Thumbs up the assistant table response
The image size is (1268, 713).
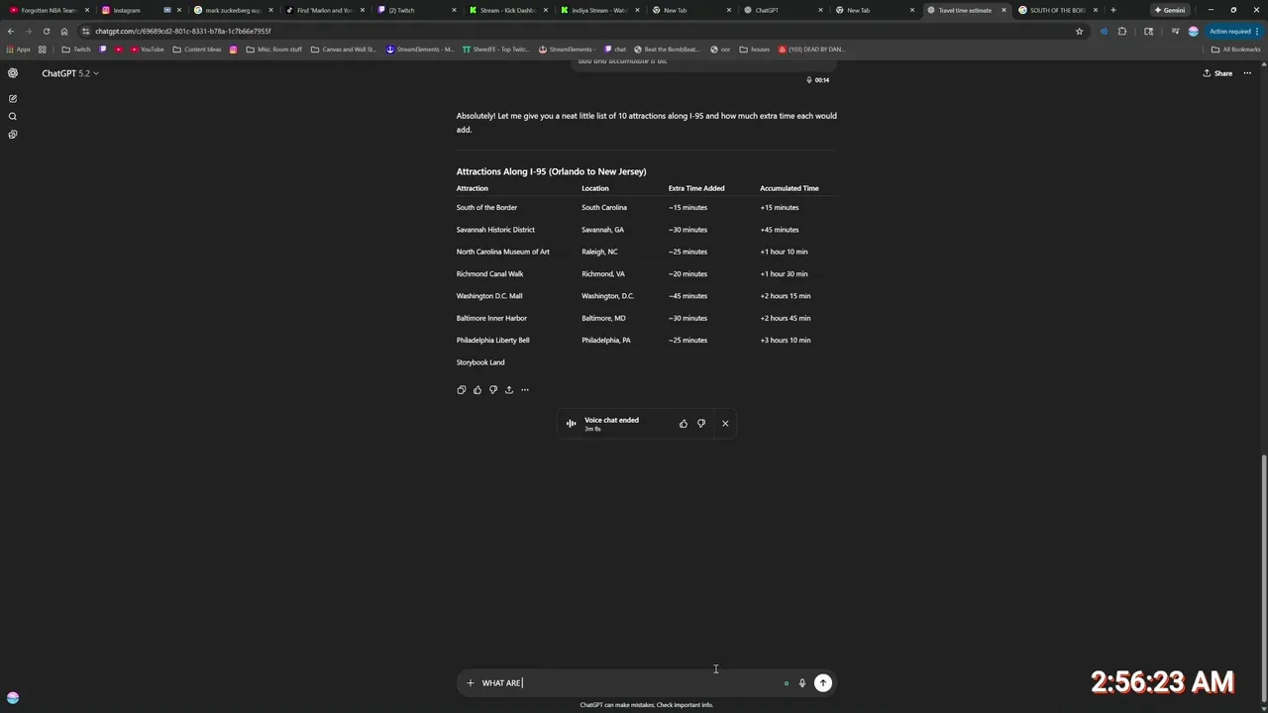477,390
